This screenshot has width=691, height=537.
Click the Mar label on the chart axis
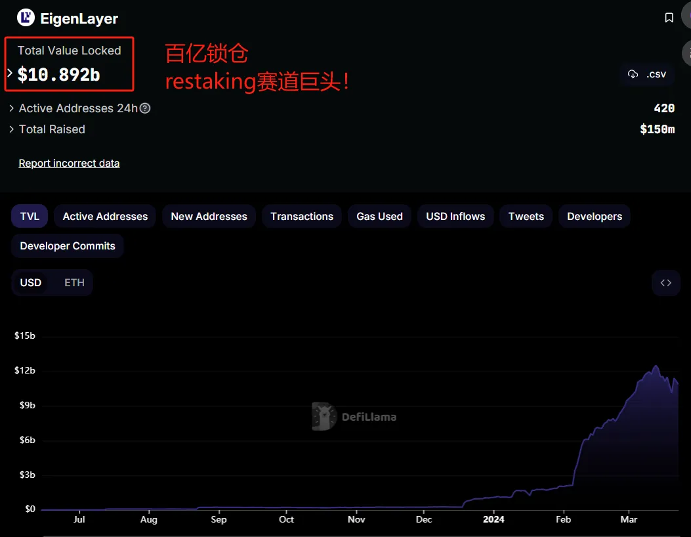629,519
